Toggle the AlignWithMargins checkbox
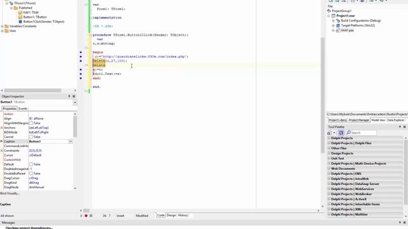The height and width of the screenshot is (229, 408). (x=31, y=123)
